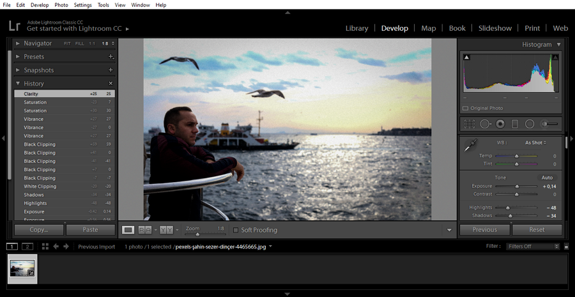
Task: Choose the Radial Filter tool
Action: 530,124
